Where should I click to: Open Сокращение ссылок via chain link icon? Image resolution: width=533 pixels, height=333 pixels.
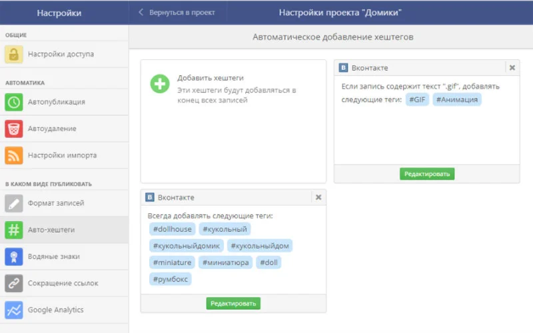point(14,283)
